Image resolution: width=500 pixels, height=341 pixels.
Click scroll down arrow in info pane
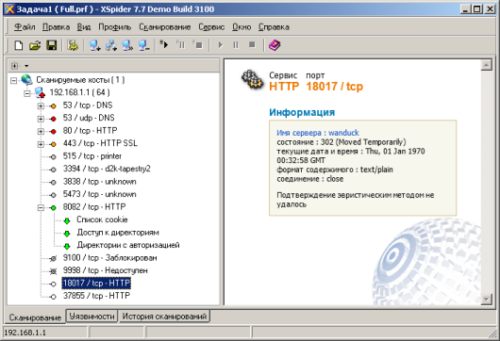pos(486,299)
